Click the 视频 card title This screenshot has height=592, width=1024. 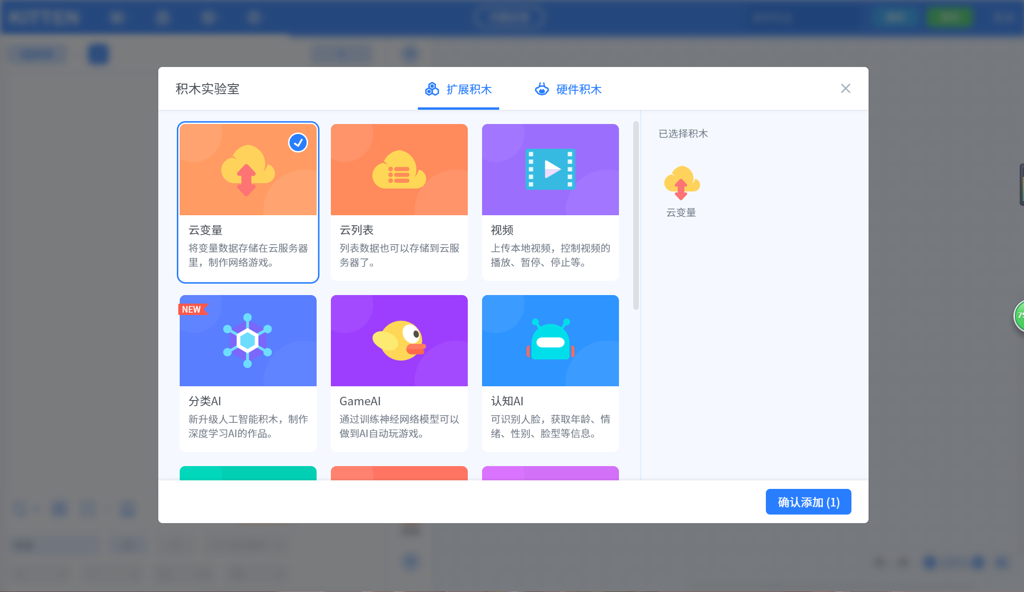[x=502, y=230]
